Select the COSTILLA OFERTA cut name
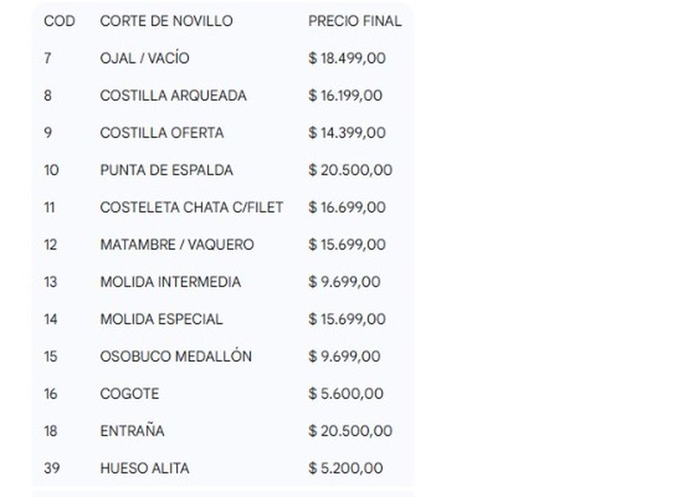The image size is (677, 497). [x=162, y=133]
